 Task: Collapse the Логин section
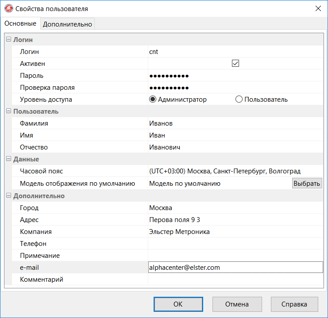8,40
